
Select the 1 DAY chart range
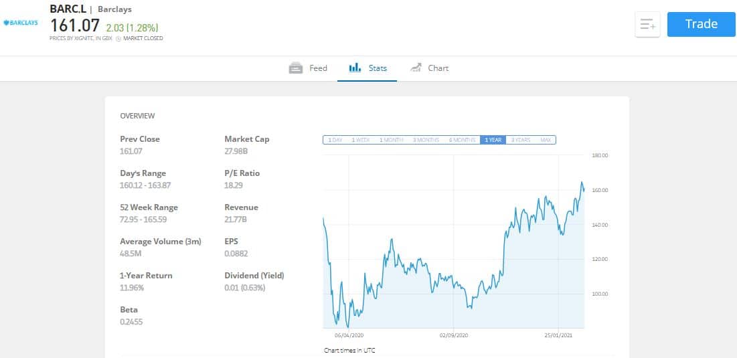(335, 140)
